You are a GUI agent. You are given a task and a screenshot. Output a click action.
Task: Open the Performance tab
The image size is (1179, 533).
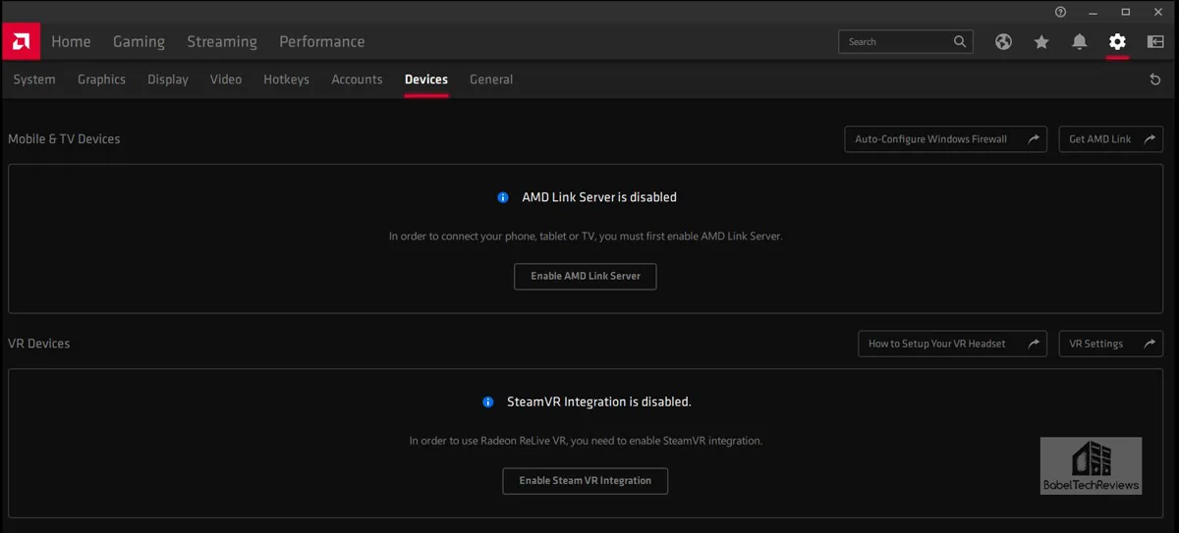[321, 41]
